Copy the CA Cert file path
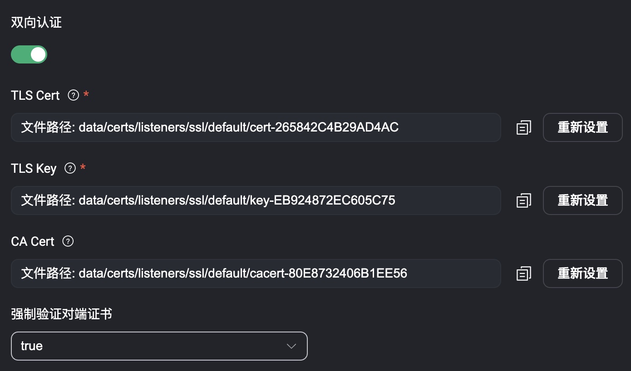The image size is (631, 371). click(x=523, y=273)
